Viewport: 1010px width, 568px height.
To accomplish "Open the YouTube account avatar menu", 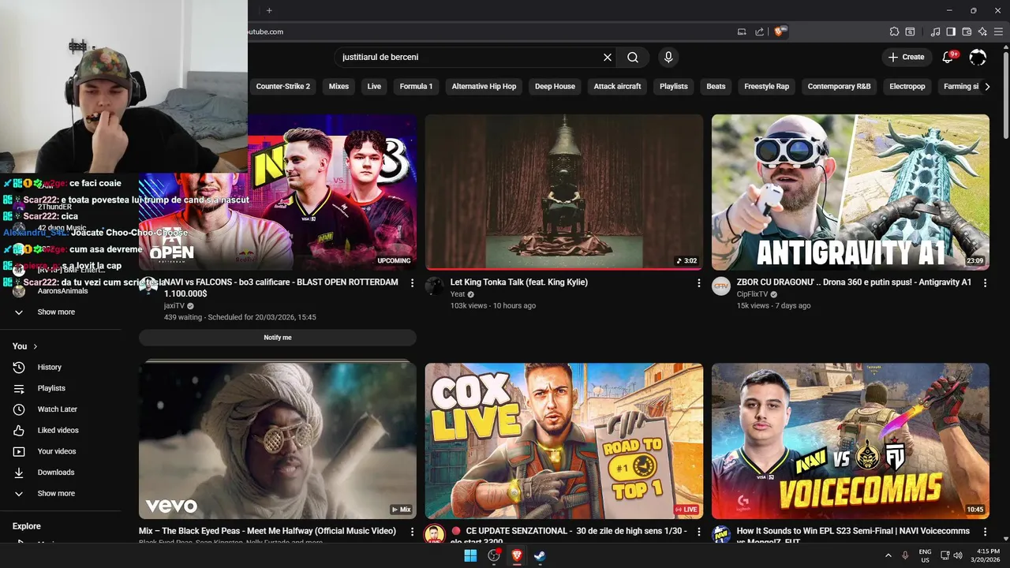I will (x=978, y=57).
